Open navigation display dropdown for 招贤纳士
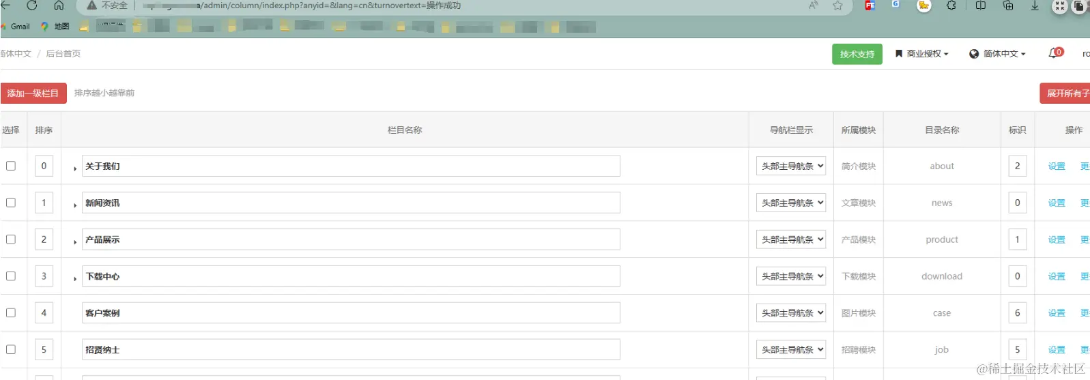 (x=791, y=349)
